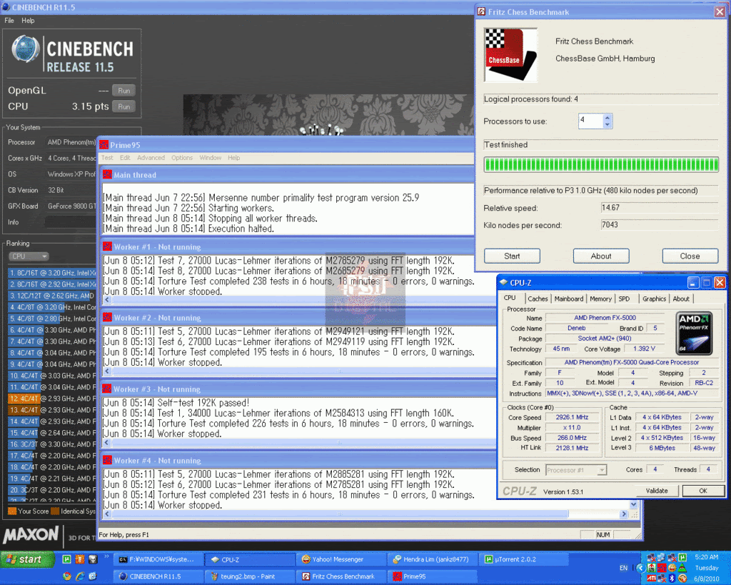Click Prime95 vertical scrollbar down arrow

[x=633, y=505]
